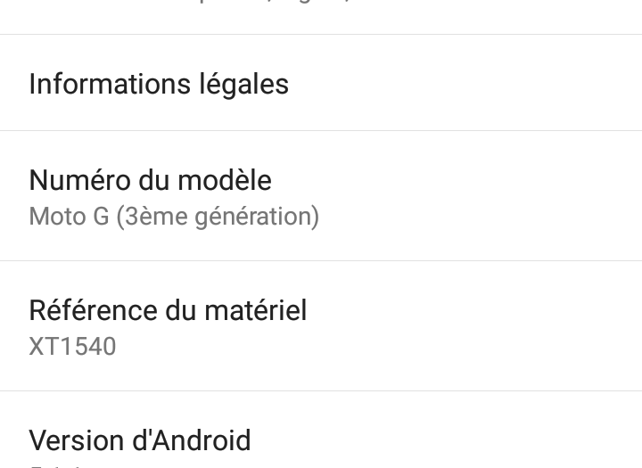
Task: Click the '(3ème génération)' text
Action: 218,216
